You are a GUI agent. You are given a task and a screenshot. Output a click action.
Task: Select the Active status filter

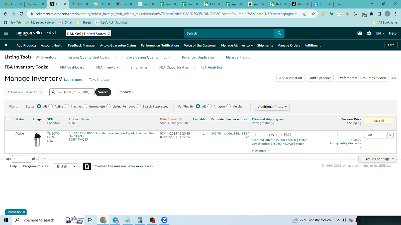(x=50, y=106)
